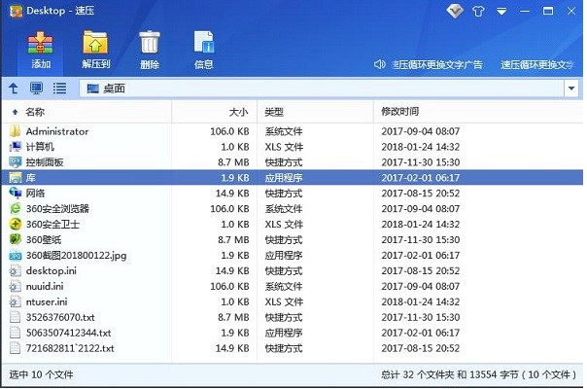The height and width of the screenshot is (389, 587).
Task: Click the first 速压循环更换文字广告 ad link
Action: (437, 65)
